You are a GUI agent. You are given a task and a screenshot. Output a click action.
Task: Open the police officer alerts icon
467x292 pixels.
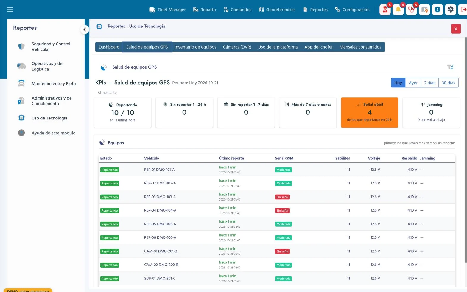pos(385,10)
